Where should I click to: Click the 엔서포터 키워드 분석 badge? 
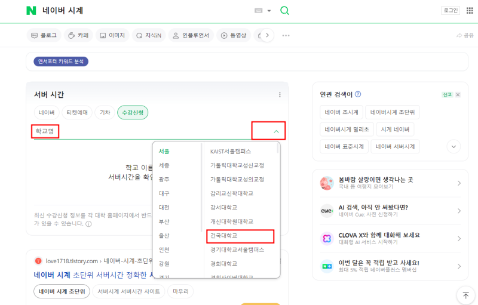click(x=61, y=61)
